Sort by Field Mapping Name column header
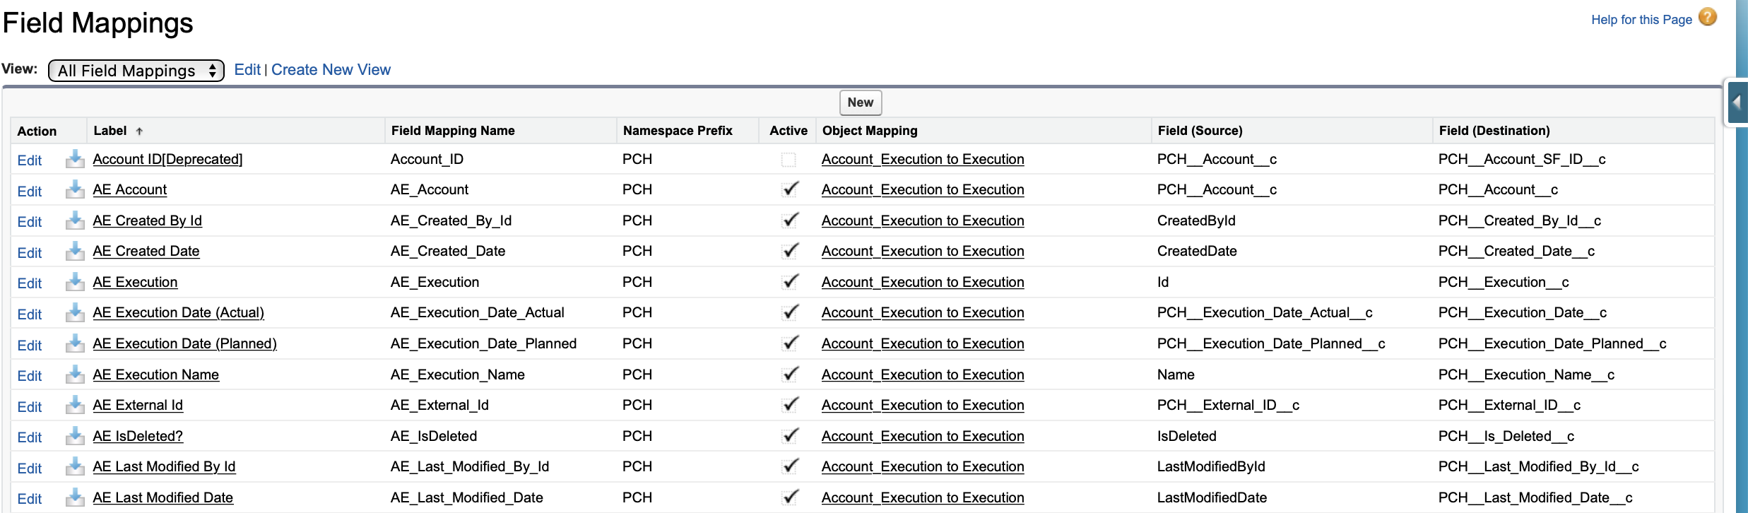This screenshot has width=1748, height=513. coord(453,131)
